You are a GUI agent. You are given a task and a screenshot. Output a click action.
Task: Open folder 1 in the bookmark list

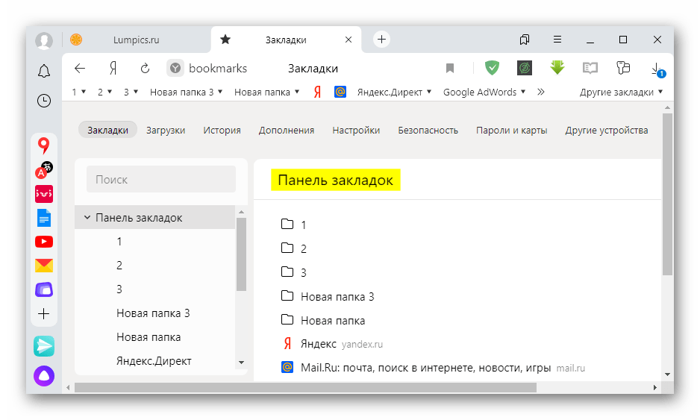293,225
